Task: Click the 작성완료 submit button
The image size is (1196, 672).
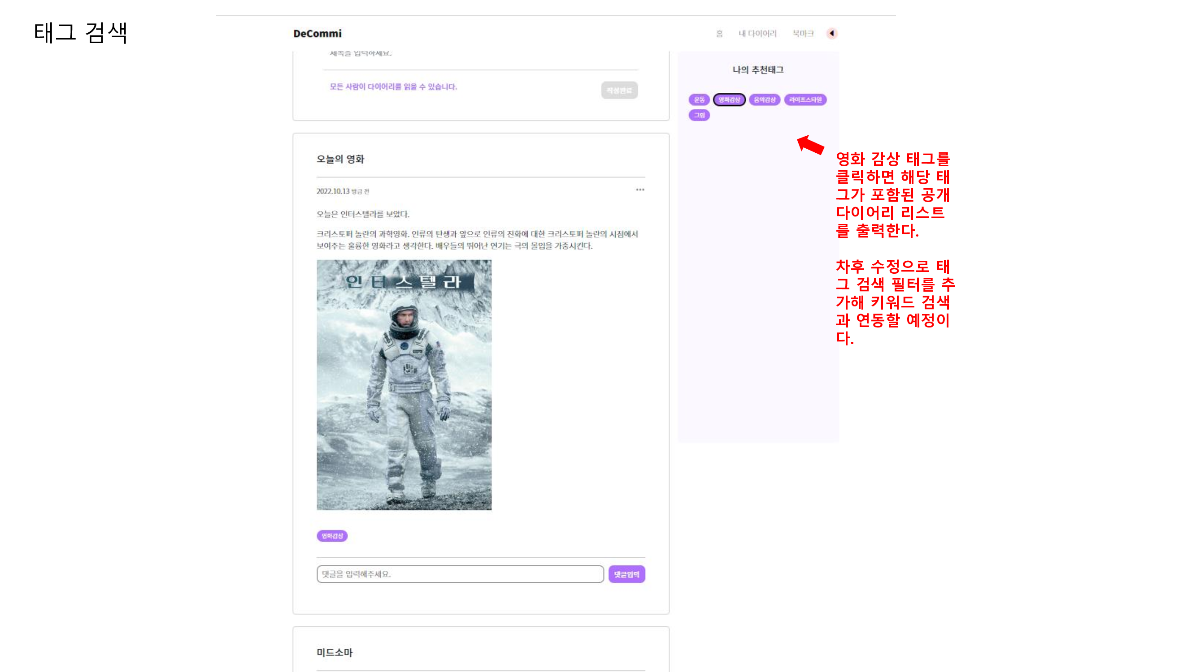Action: coord(619,90)
